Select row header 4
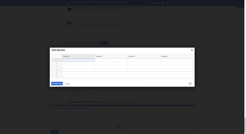 click(57, 70)
